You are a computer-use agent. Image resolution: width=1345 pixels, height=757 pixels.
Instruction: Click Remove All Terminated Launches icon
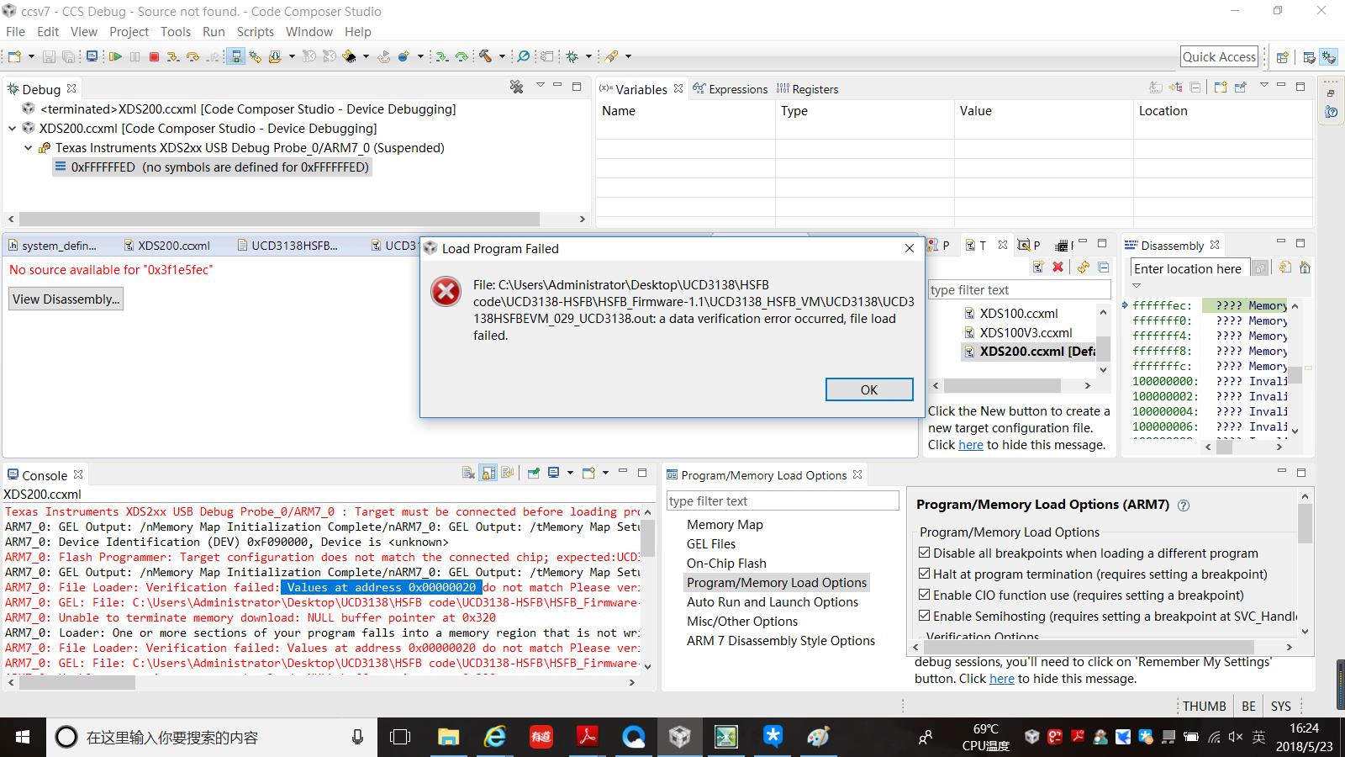516,87
